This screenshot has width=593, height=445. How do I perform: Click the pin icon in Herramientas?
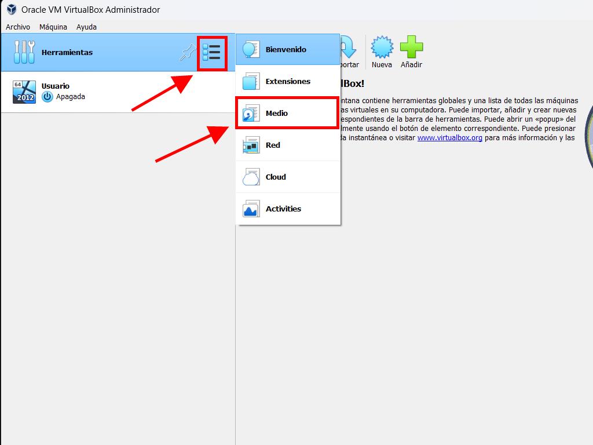(x=186, y=53)
